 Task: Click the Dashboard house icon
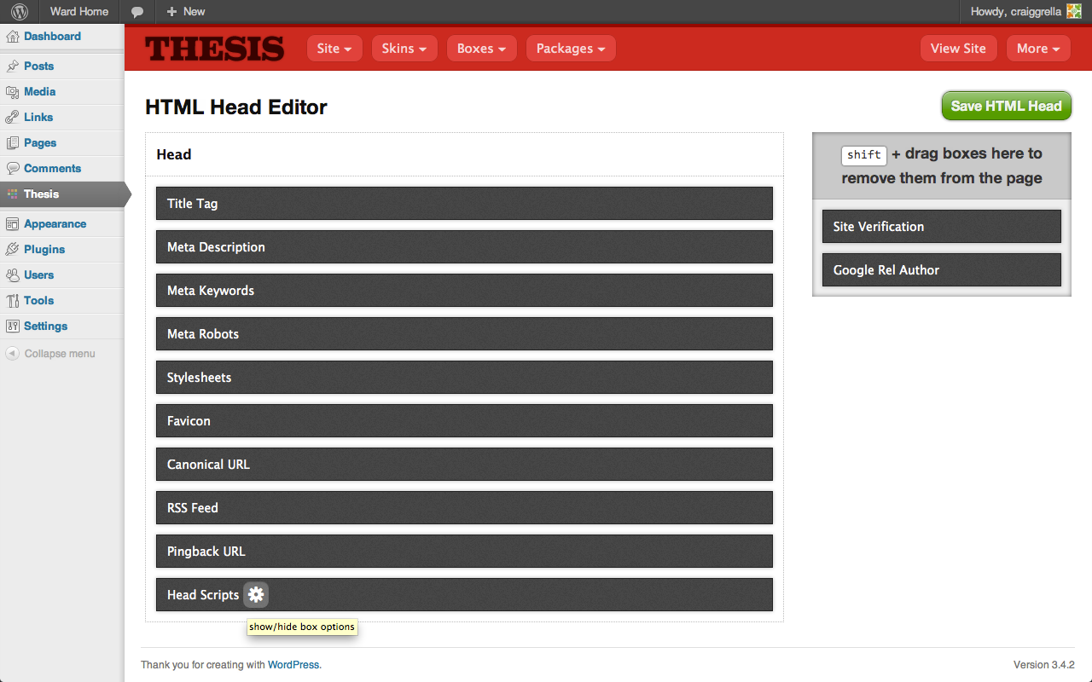click(x=12, y=37)
